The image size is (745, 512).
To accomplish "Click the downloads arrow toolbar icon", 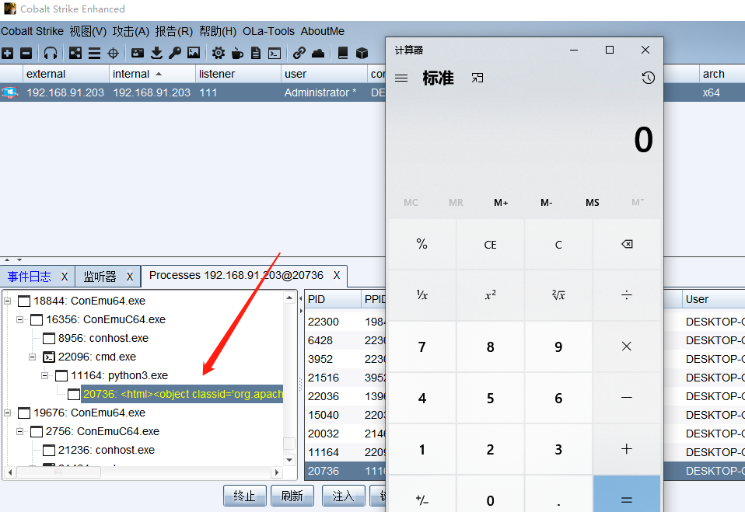I will coord(156,53).
